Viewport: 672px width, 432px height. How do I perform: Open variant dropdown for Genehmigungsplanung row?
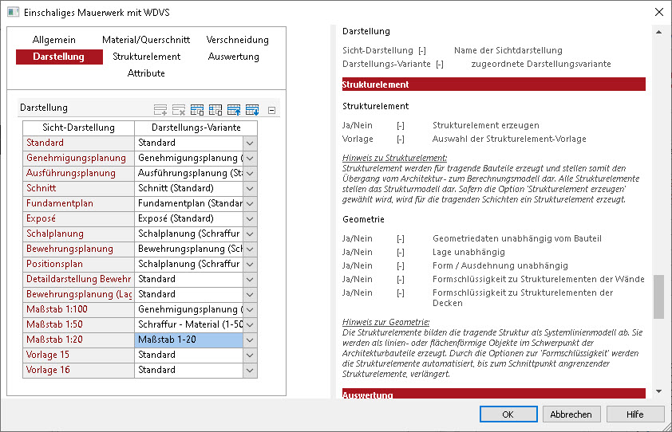tap(251, 158)
